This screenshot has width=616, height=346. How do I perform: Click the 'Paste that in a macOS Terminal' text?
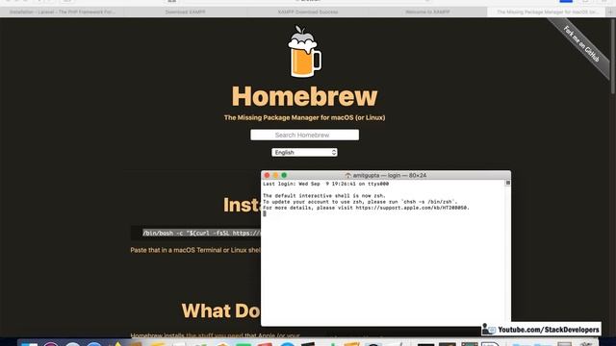tap(195, 250)
